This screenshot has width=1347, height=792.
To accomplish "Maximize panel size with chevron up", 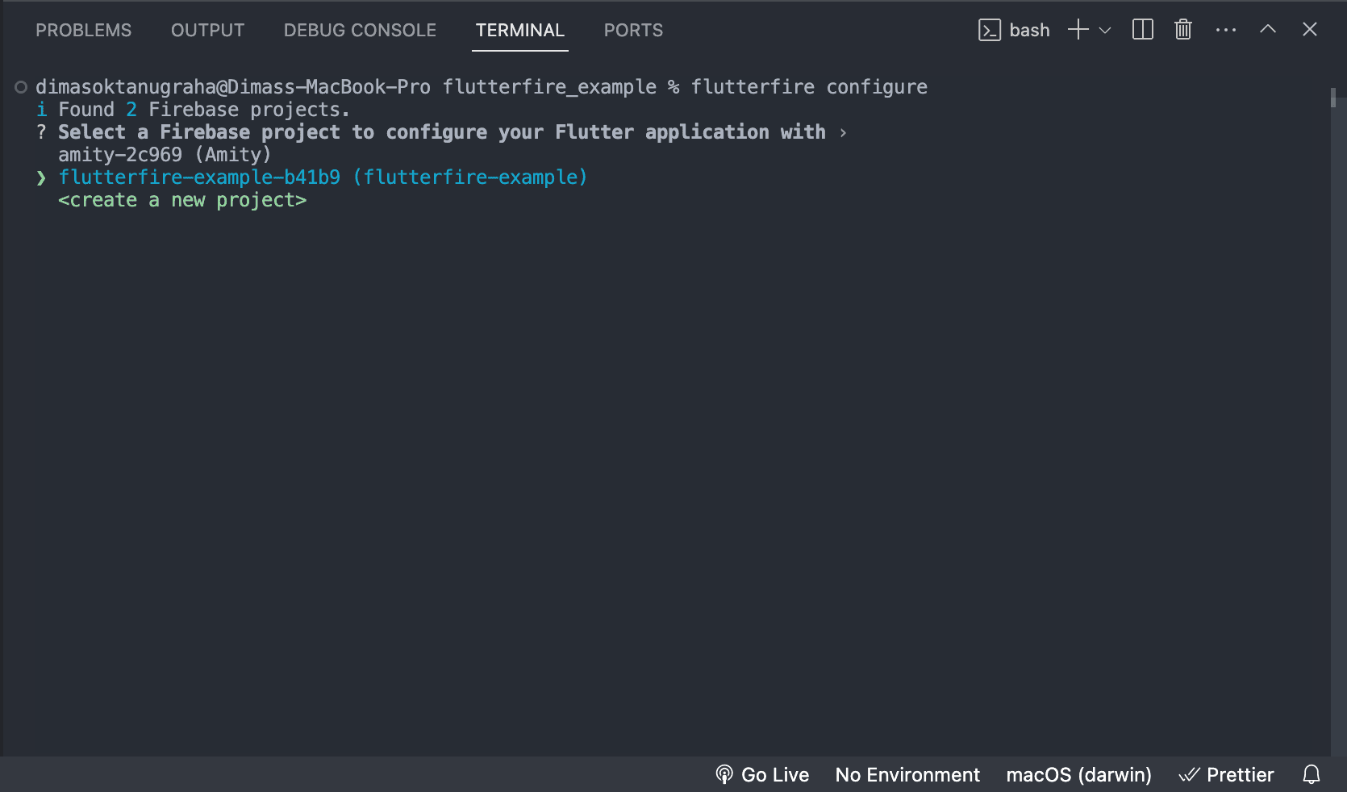I will (x=1268, y=29).
